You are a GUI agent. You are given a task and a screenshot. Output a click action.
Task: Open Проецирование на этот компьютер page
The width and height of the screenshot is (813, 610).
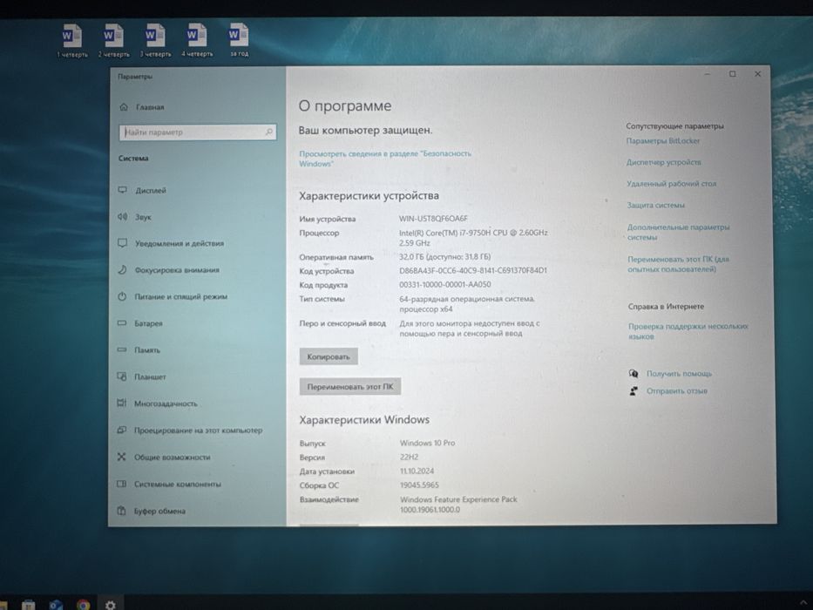pos(198,430)
